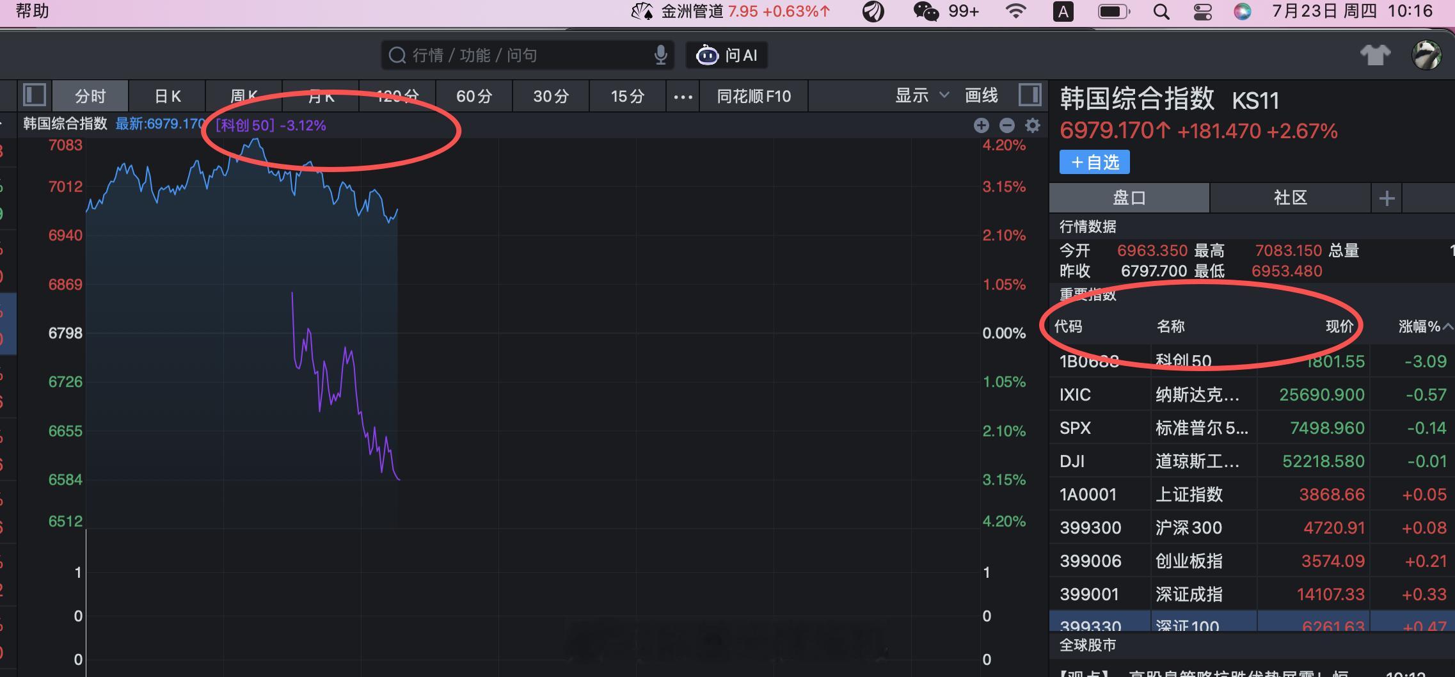Click the menu bar icon left of WeChat
Viewport: 1455px width, 677px height.
click(873, 12)
